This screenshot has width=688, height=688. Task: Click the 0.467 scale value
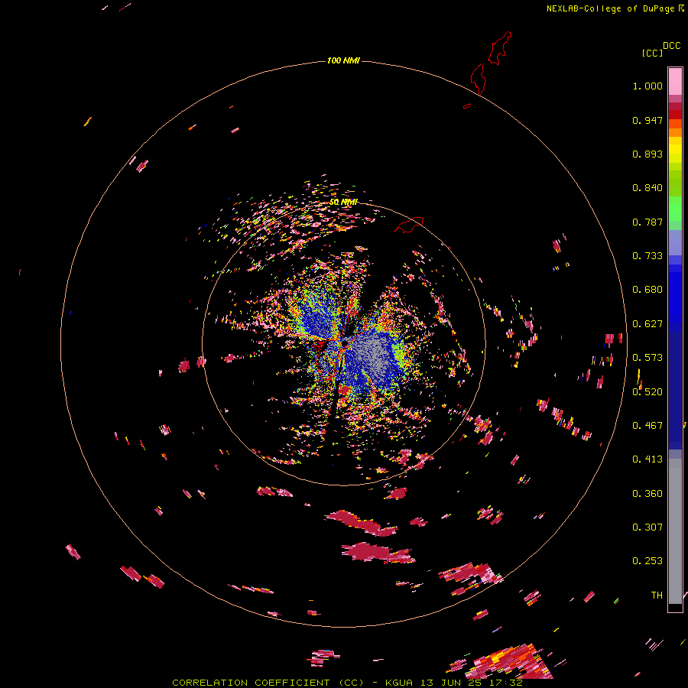(x=647, y=426)
